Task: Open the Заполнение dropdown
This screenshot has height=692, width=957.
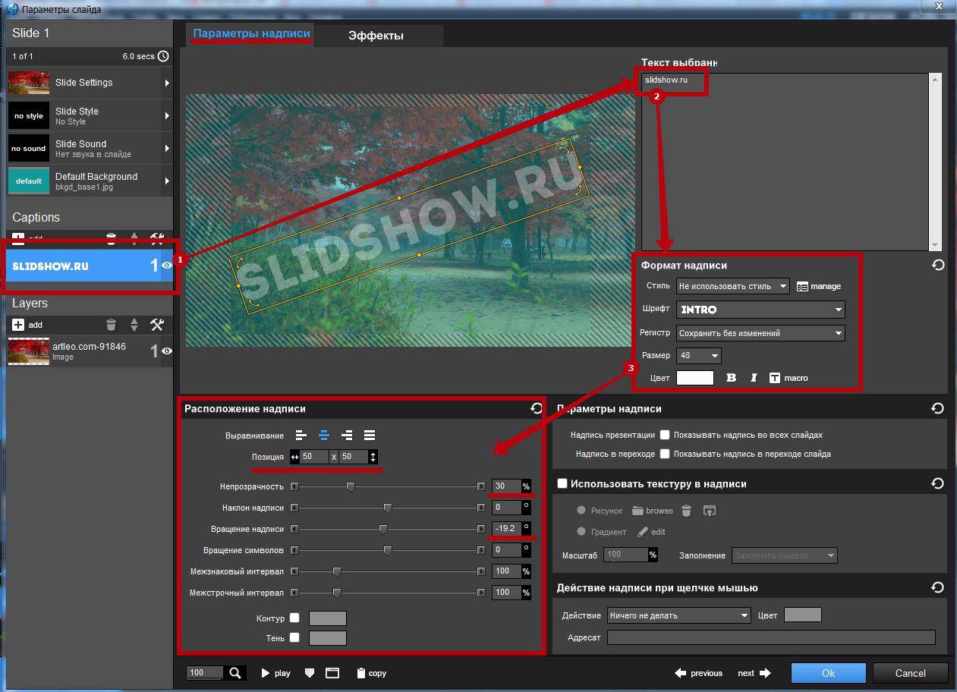Action: 784,555
